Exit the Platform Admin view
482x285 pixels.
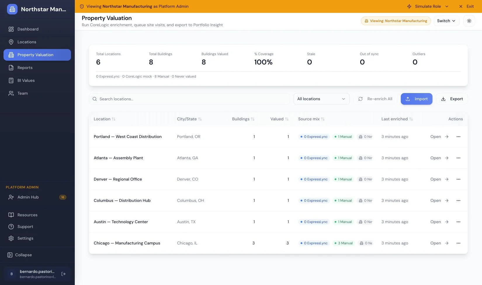click(x=467, y=6)
